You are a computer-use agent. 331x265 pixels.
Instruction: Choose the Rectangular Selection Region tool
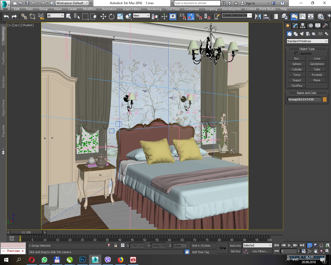[x=85, y=16]
